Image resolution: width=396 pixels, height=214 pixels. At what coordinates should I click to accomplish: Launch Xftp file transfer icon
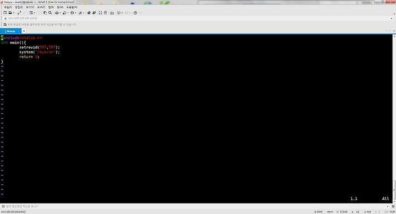[89, 13]
